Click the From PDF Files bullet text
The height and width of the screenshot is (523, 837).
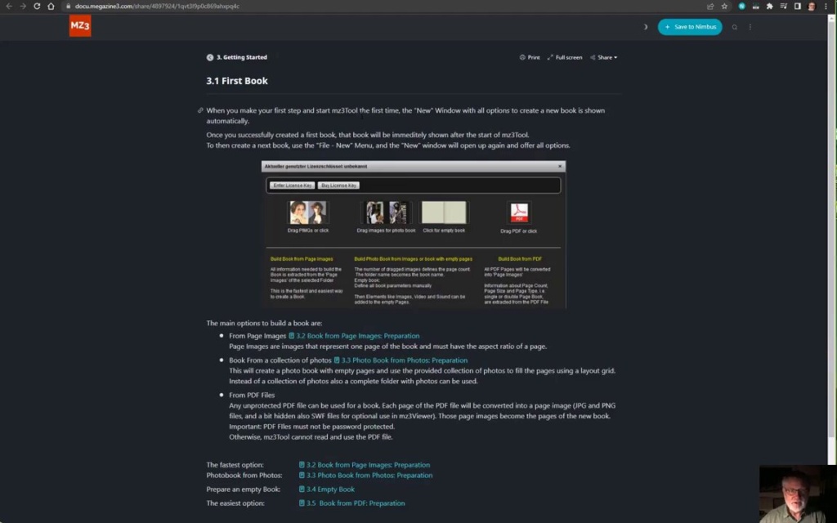pyautogui.click(x=252, y=395)
